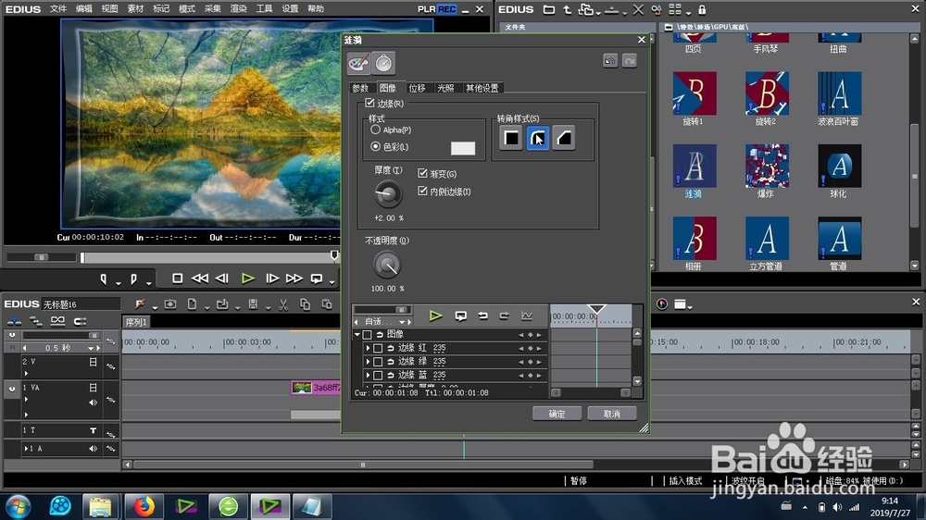Click the scissors cut icon in timeline toolbar
The image size is (926, 520).
coord(283,304)
